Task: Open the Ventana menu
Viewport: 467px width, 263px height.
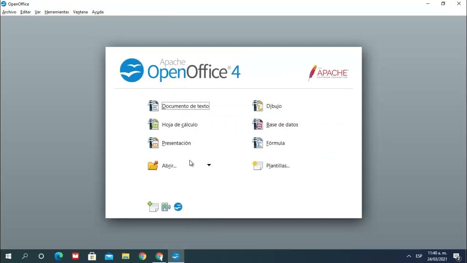Action: pos(80,12)
